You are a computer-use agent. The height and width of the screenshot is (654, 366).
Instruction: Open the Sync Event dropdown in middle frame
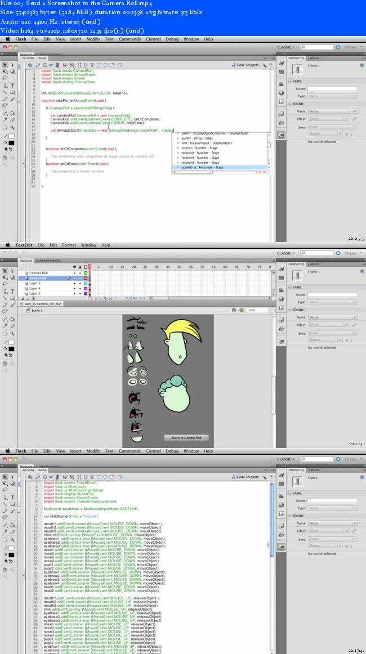point(333,333)
